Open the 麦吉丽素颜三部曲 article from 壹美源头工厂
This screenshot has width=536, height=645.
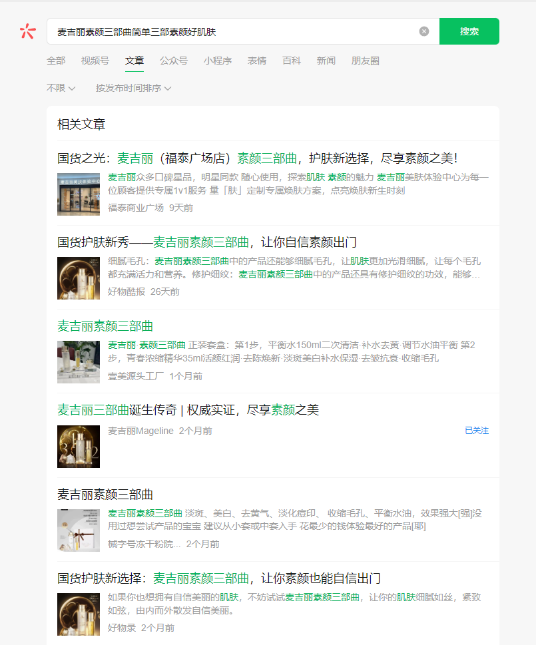105,326
